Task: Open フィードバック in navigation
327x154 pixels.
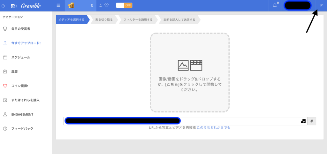Action: 22,128
